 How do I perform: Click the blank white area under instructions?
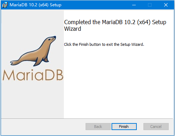point(119,81)
